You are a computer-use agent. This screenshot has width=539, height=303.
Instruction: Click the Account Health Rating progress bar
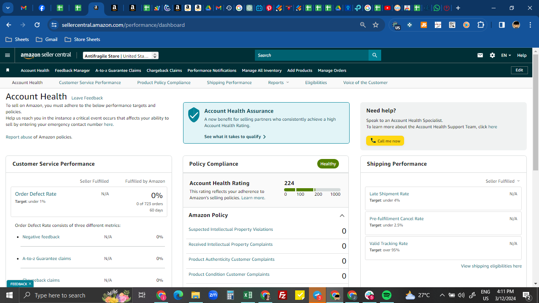312,190
